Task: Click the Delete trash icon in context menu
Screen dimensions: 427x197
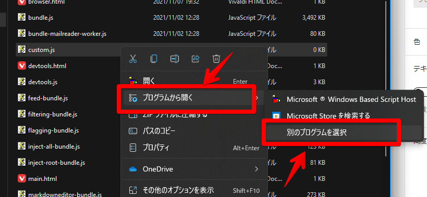Action: (216, 59)
